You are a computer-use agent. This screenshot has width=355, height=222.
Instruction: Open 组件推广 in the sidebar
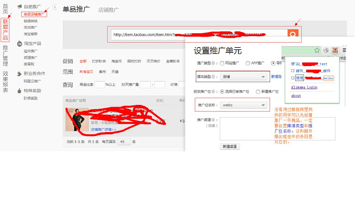tap(31, 51)
